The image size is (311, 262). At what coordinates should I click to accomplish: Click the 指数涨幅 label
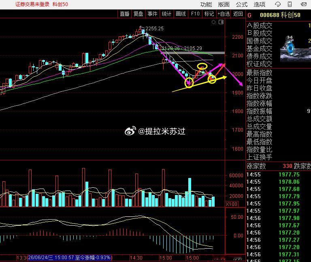pos(260,104)
